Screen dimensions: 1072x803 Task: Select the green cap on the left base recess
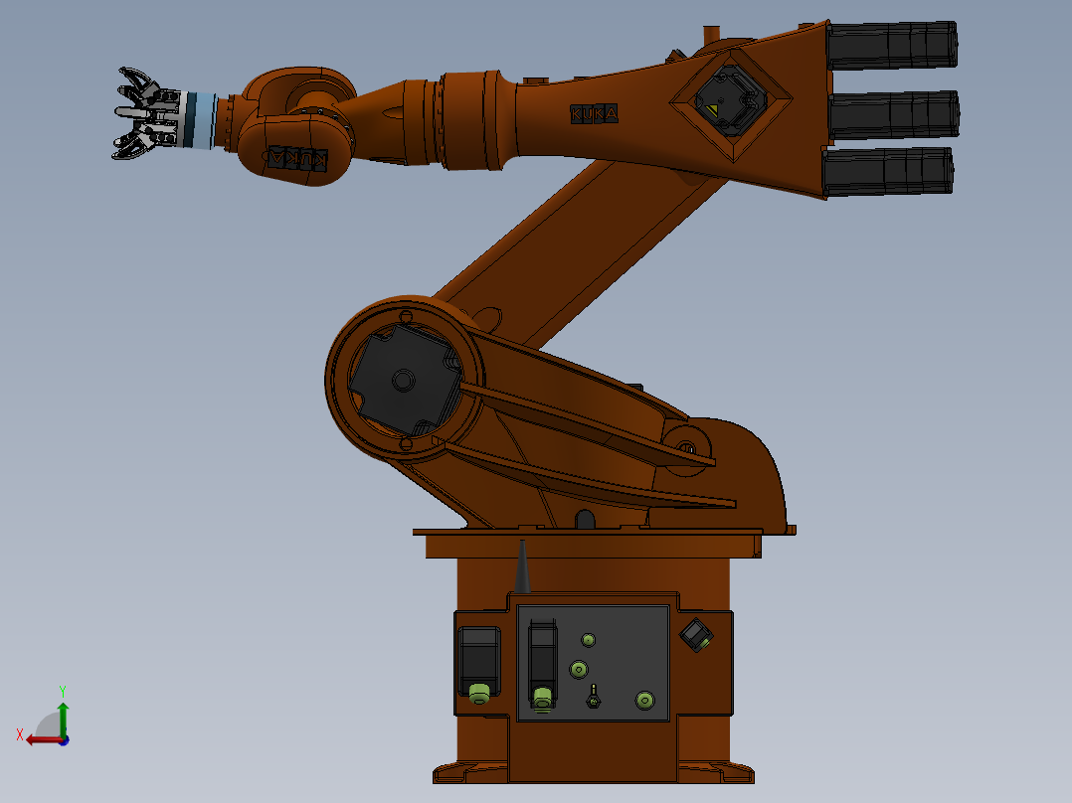[478, 694]
